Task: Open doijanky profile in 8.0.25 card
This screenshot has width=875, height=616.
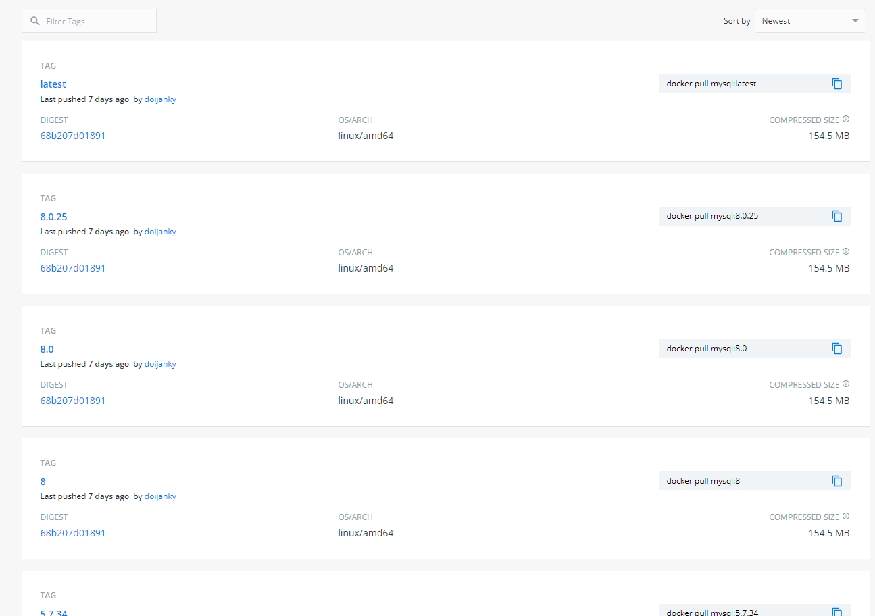Action: point(160,232)
